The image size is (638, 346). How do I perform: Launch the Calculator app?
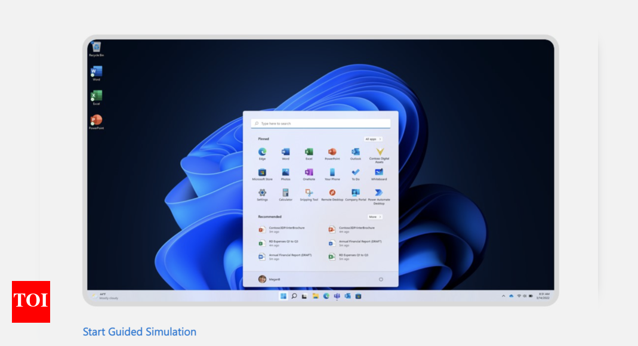285,194
